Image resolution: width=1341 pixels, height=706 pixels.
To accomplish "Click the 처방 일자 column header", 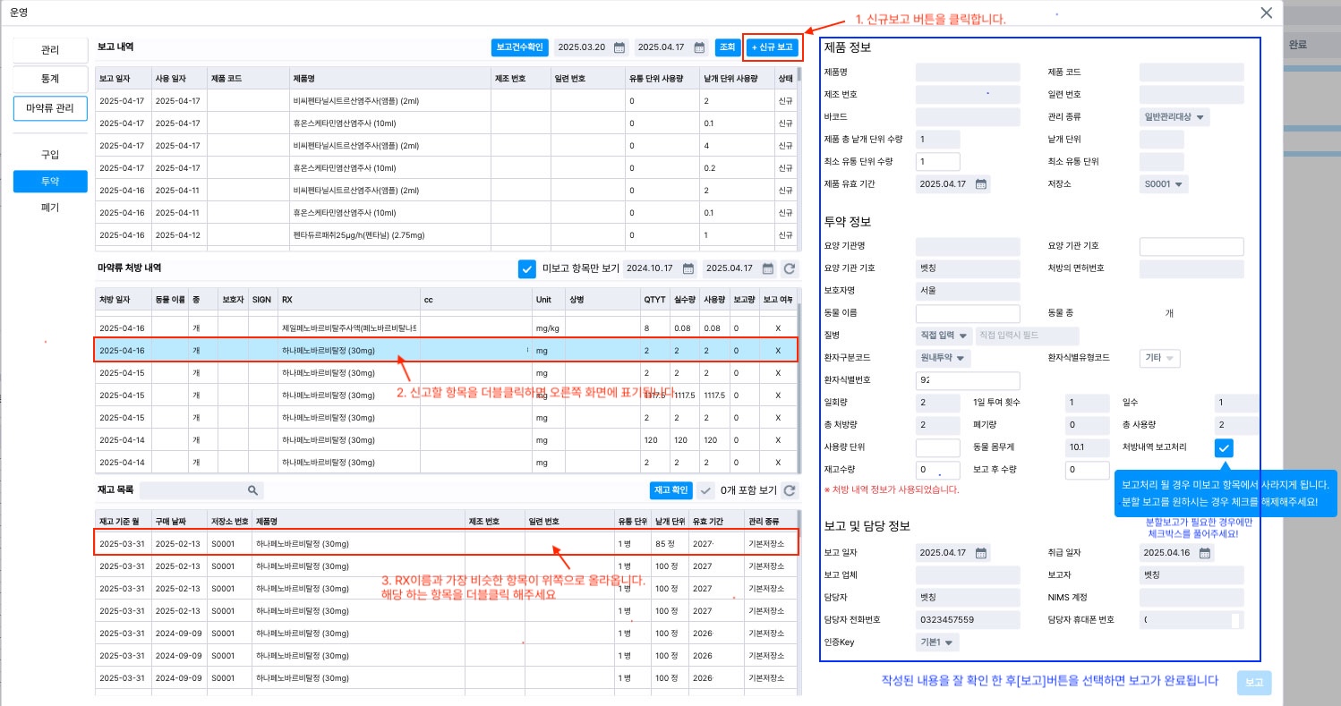I will (123, 299).
